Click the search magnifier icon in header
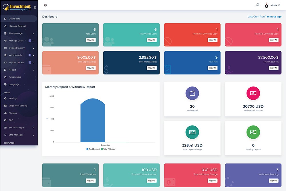The height and width of the screenshot is (191, 286). 257,5
